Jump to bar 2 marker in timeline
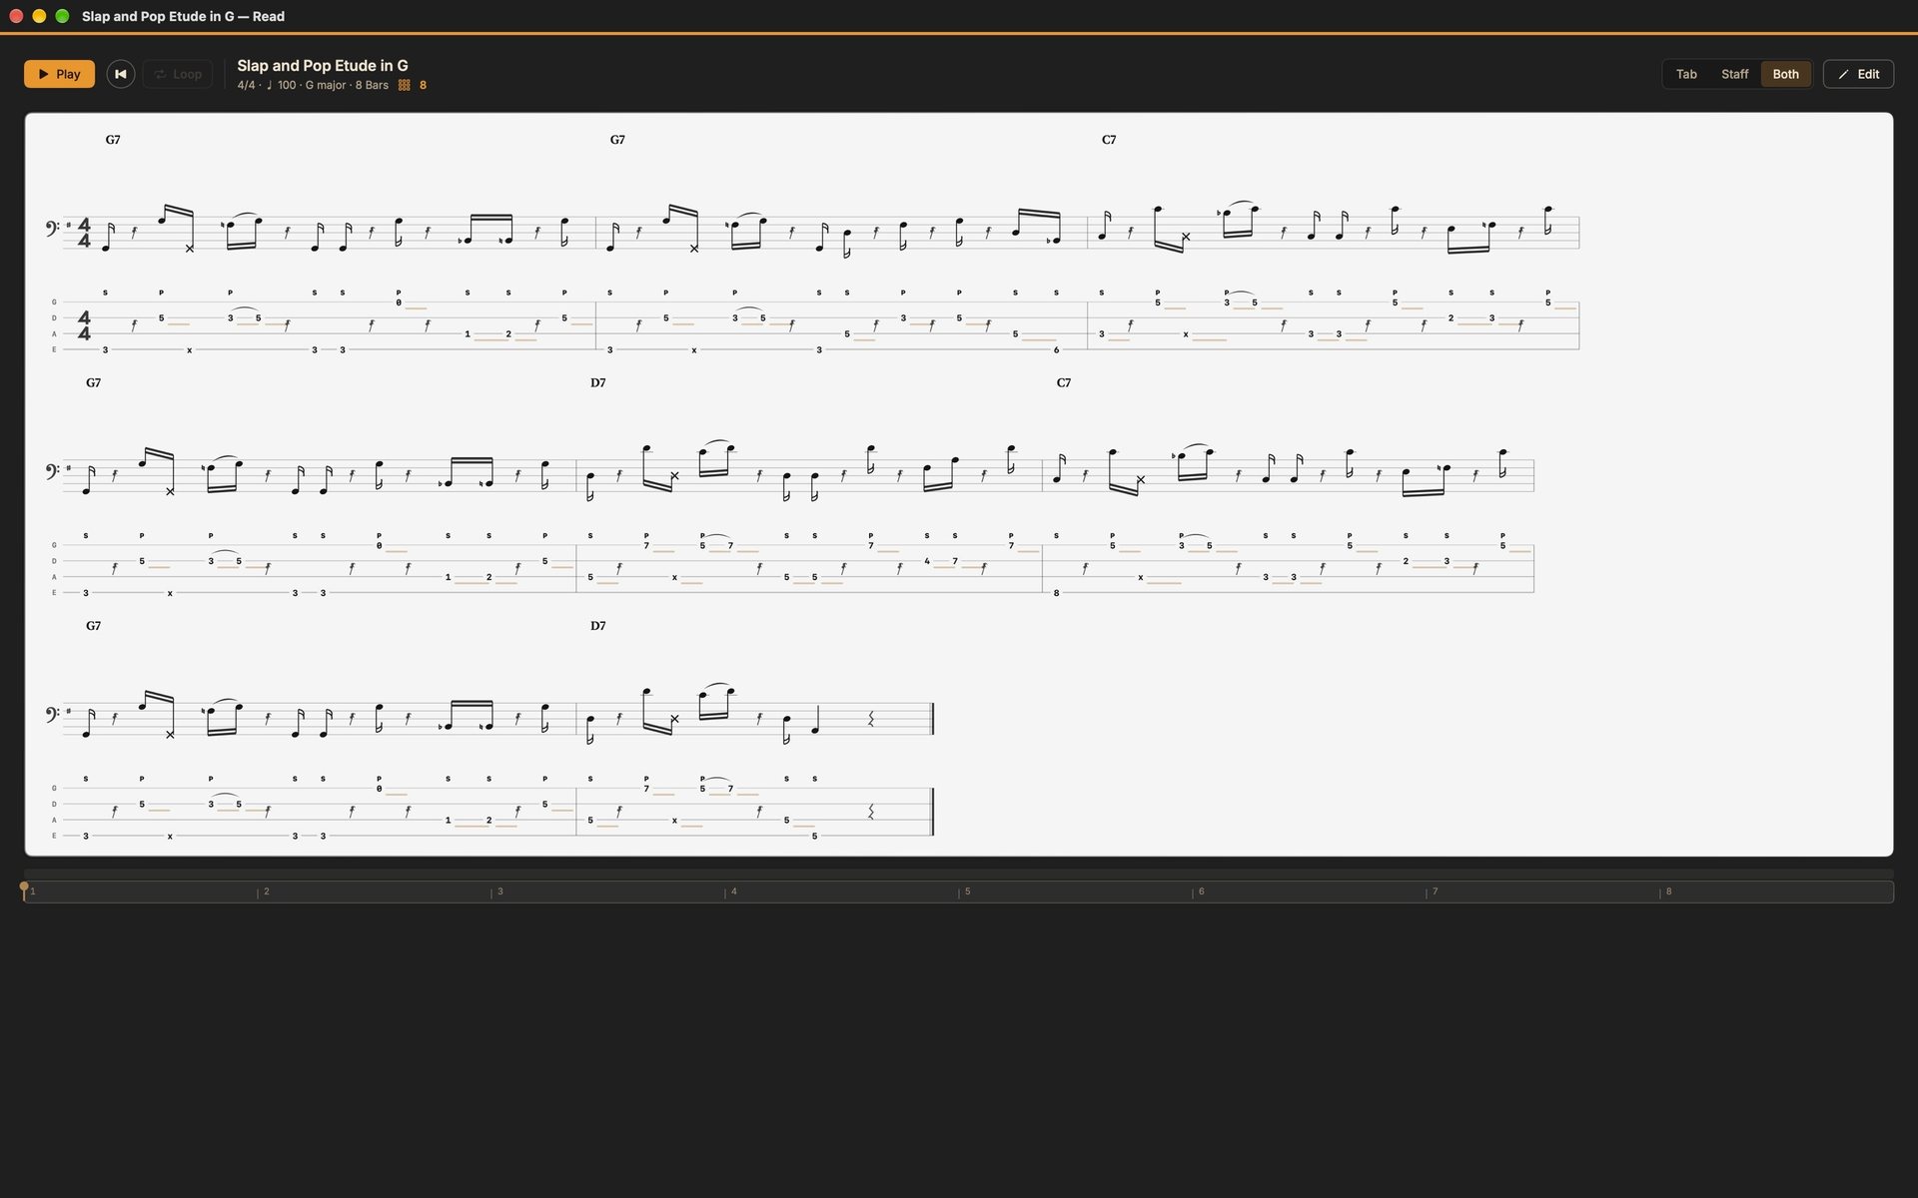 click(265, 892)
